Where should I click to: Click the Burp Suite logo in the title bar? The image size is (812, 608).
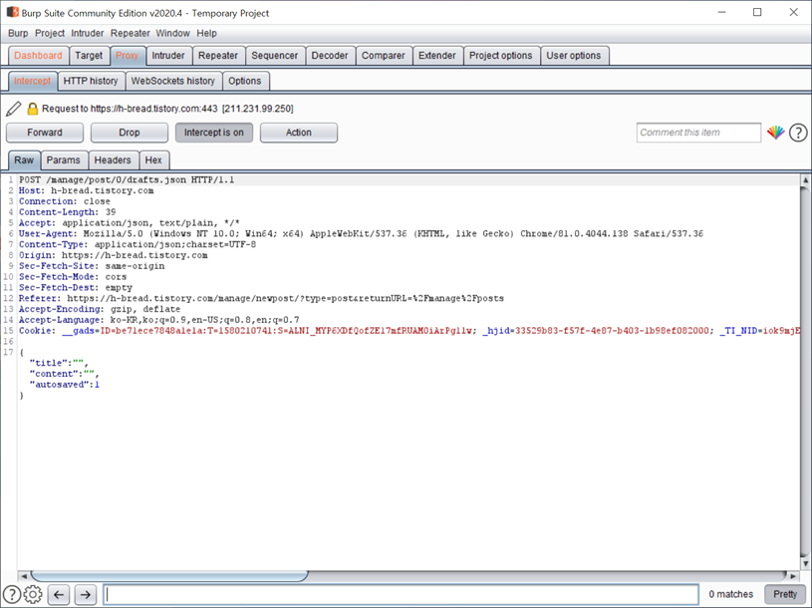[x=12, y=12]
